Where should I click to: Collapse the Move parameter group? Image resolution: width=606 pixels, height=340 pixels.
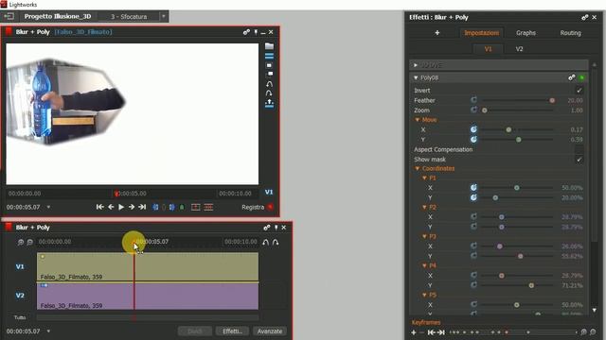point(418,120)
